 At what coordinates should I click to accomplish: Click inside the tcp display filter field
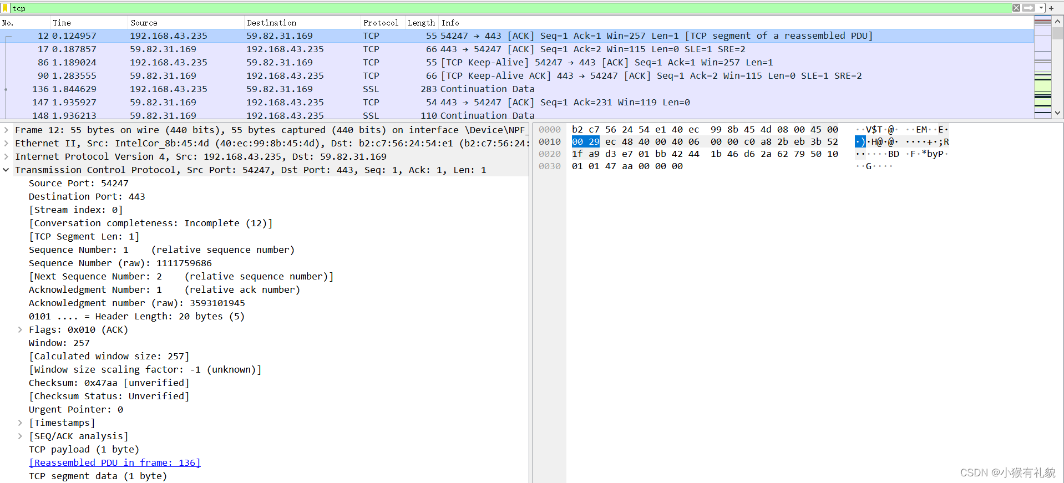510,8
